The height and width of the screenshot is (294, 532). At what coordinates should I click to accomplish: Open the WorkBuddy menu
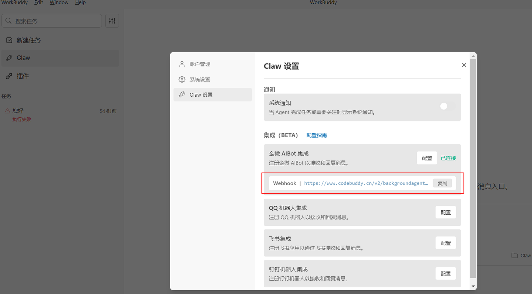click(14, 3)
